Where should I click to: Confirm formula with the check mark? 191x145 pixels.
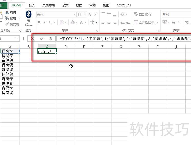[x=42, y=39]
